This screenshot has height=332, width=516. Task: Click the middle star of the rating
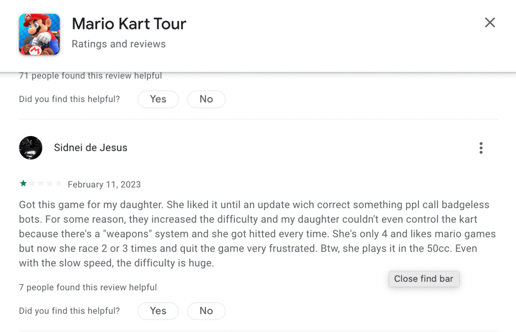41,183
